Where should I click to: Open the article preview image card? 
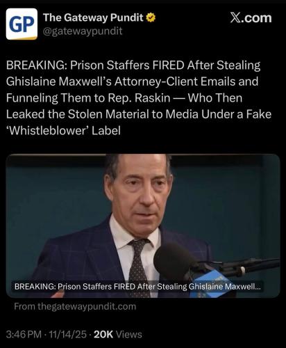coord(143,226)
